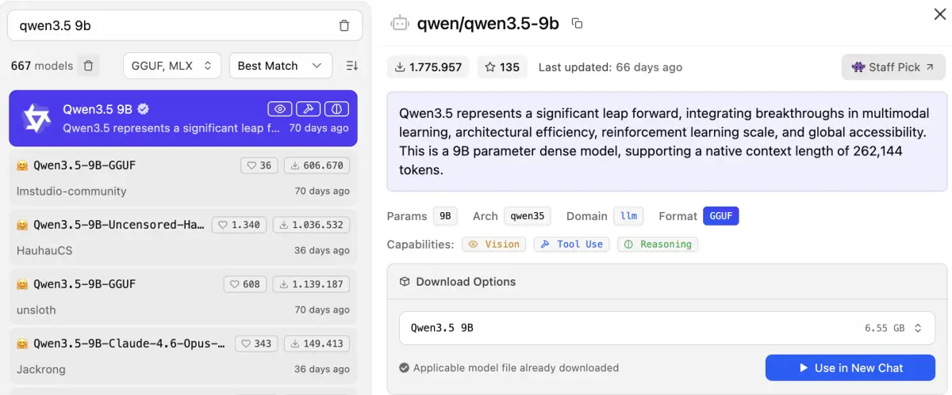Click the vision eye badge on Qwen3.5 9B
This screenshot has height=395, width=952.
click(279, 109)
